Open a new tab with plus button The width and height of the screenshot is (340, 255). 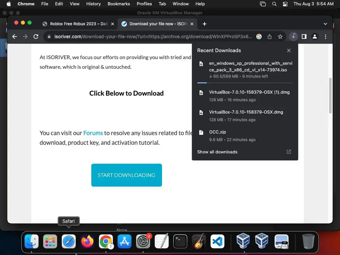[x=205, y=24]
